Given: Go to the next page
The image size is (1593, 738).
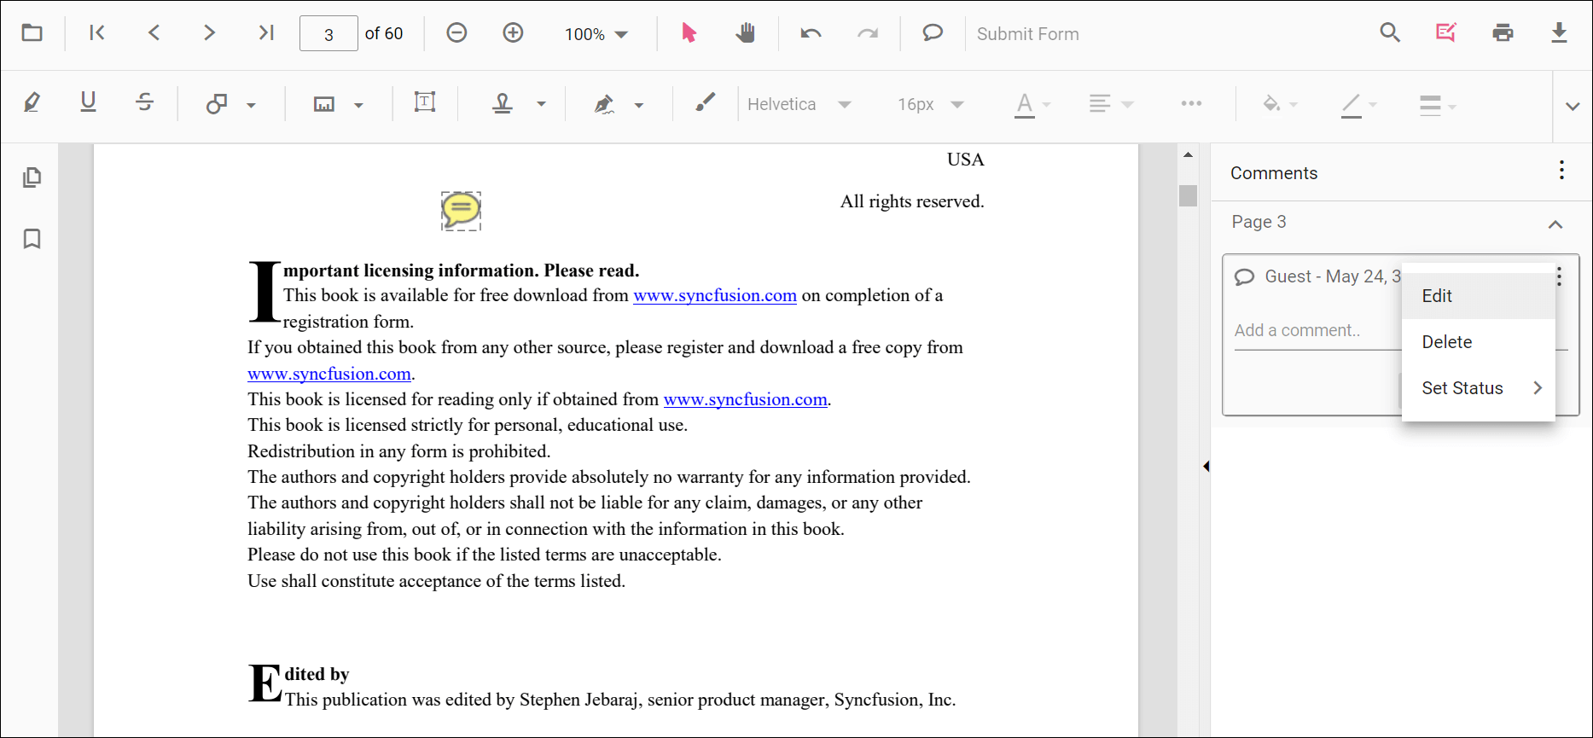Looking at the screenshot, I should (x=209, y=33).
